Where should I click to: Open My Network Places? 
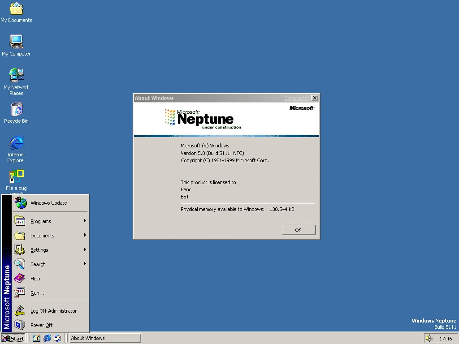click(16, 76)
